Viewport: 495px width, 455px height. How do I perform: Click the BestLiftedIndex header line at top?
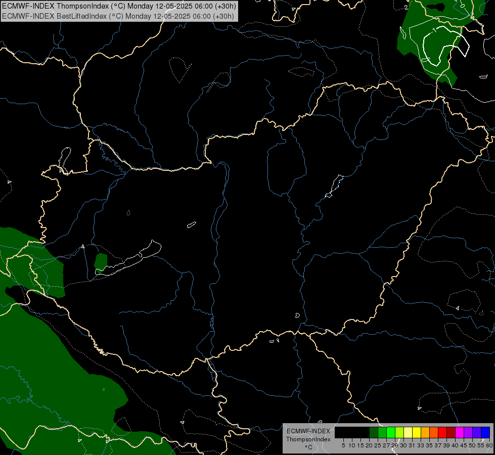tap(118, 16)
